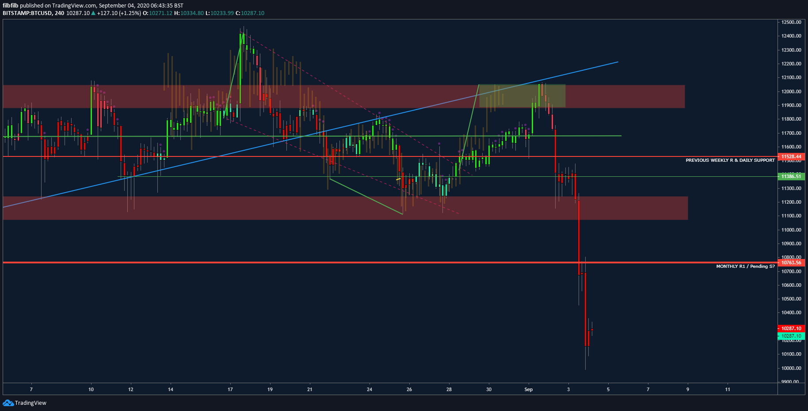The height and width of the screenshot is (411, 808).
Task: Select the 'Sep' marker on time axis
Action: (529, 389)
